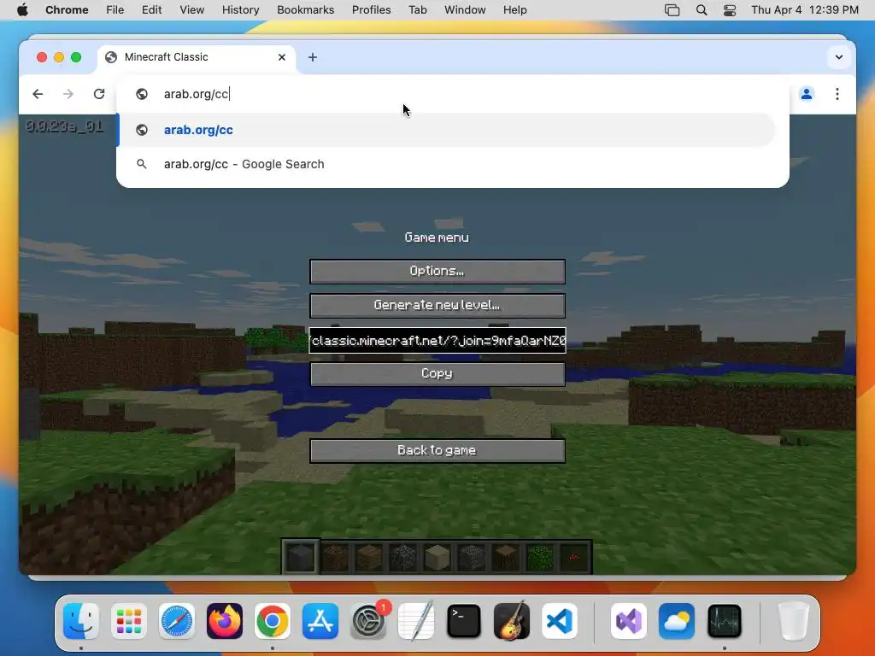Expand the tab search chevron
Screen dimensions: 875x656
tap(839, 57)
